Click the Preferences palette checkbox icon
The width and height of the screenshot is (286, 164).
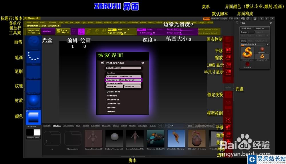pyautogui.click(x=102, y=63)
